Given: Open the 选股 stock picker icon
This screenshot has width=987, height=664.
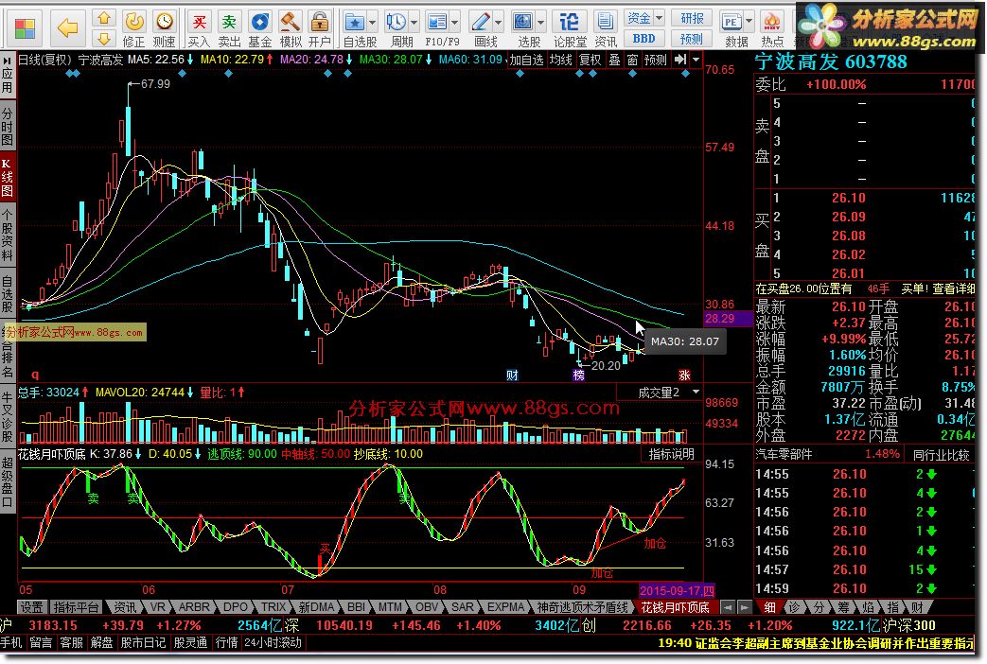Looking at the screenshot, I should (x=522, y=23).
